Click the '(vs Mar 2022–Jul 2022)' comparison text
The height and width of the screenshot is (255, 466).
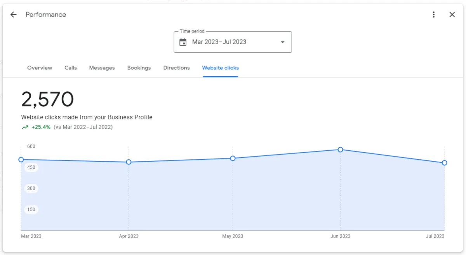point(83,127)
